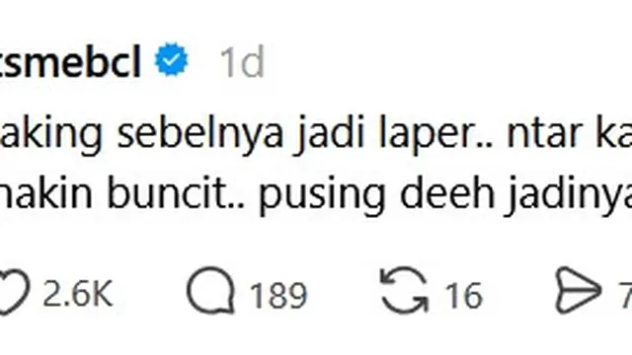632x355 pixels.
Task: Repost using the circular arrows icon
Action: click(404, 291)
